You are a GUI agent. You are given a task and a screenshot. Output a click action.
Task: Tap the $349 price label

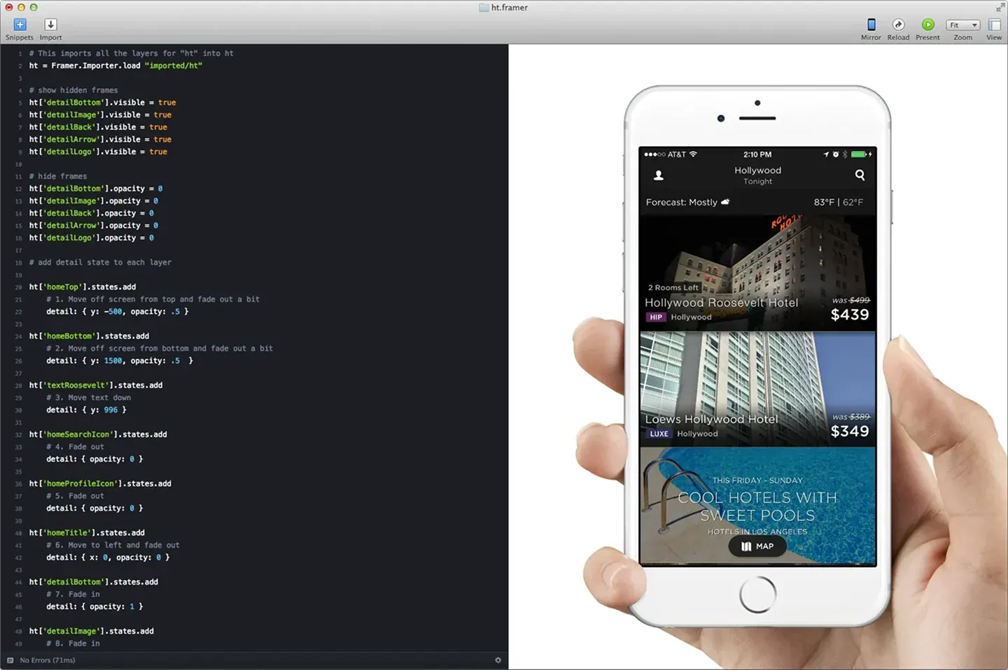[850, 432]
